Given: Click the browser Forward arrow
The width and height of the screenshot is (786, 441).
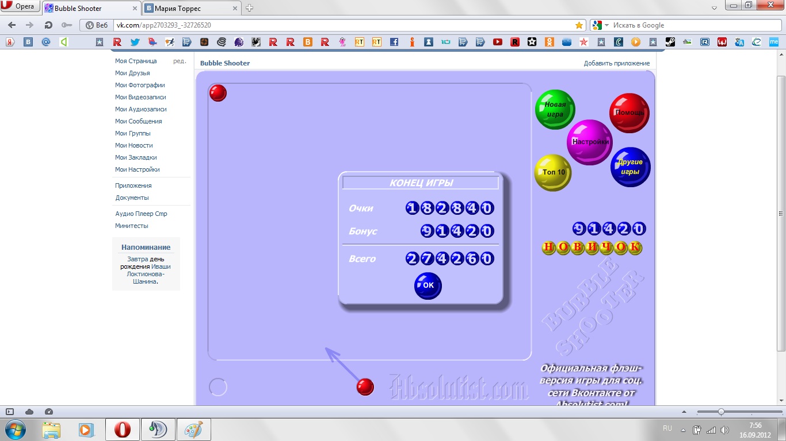Looking at the screenshot, I should (30, 25).
